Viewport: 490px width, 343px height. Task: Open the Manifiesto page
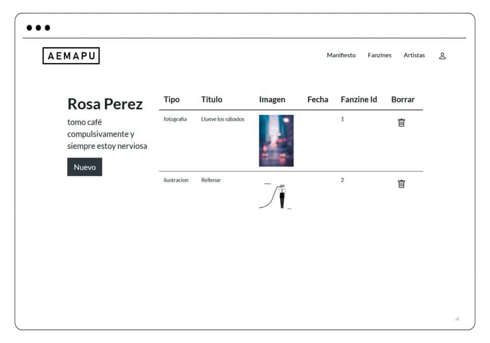pos(341,55)
